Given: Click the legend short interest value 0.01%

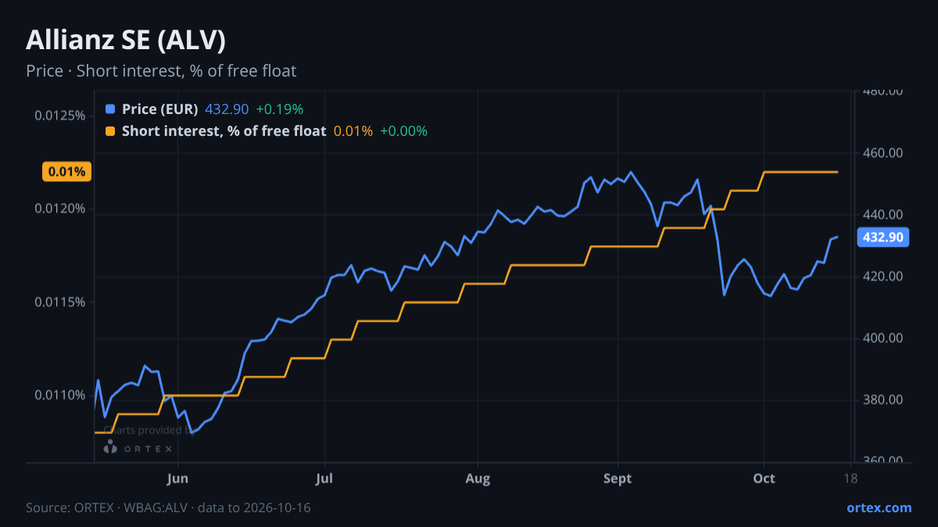Looking at the screenshot, I should pyautogui.click(x=353, y=131).
